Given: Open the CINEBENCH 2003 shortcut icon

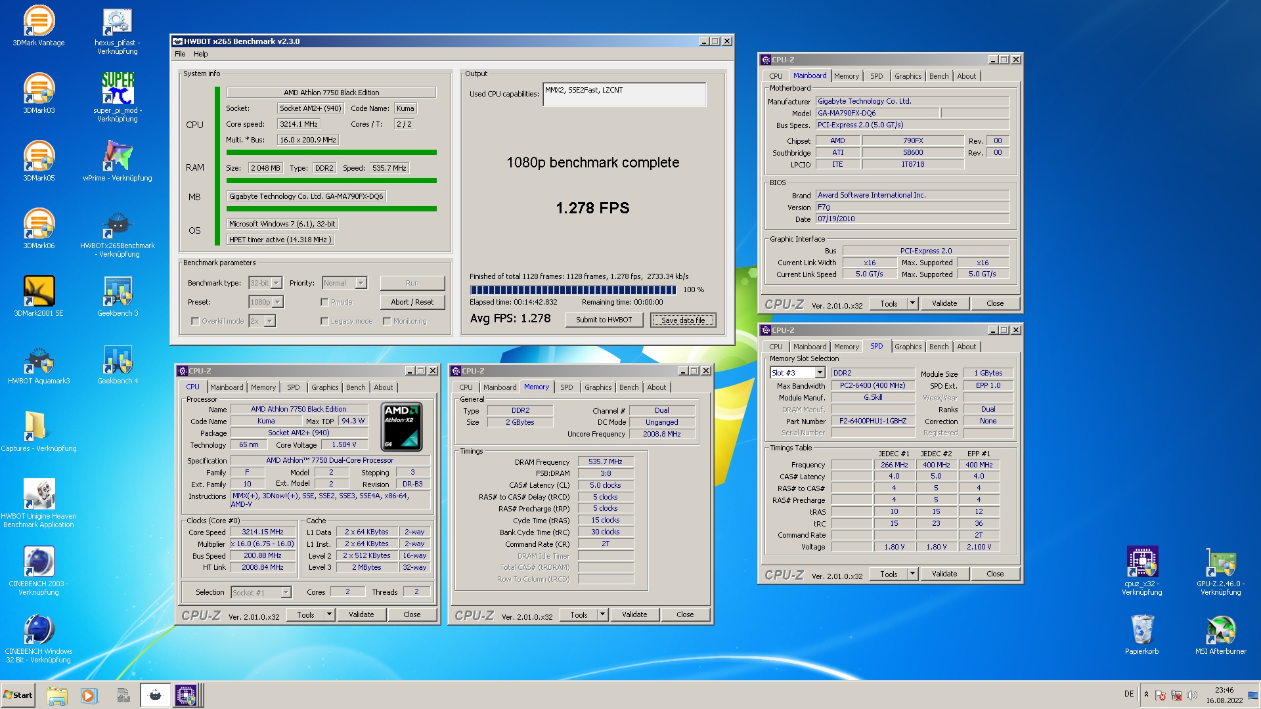Looking at the screenshot, I should [x=39, y=571].
